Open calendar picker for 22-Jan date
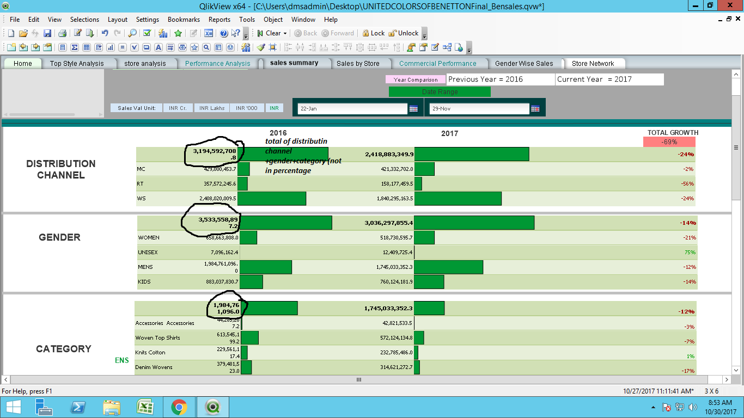Image resolution: width=744 pixels, height=418 pixels. coord(414,109)
